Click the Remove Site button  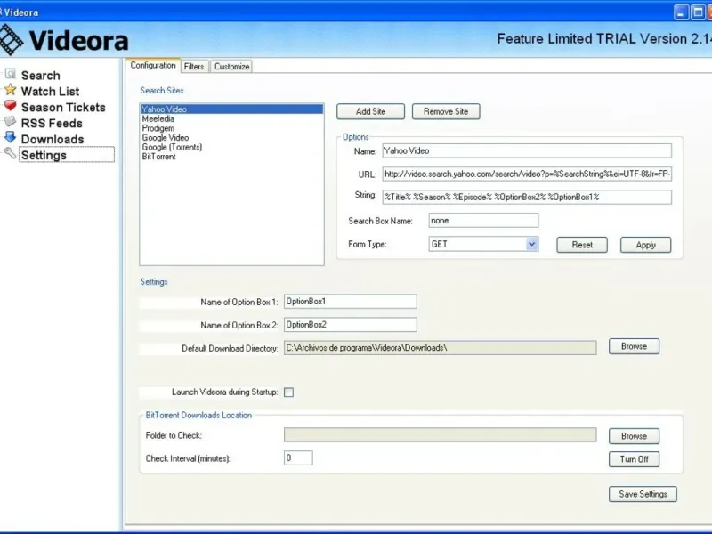tap(446, 111)
